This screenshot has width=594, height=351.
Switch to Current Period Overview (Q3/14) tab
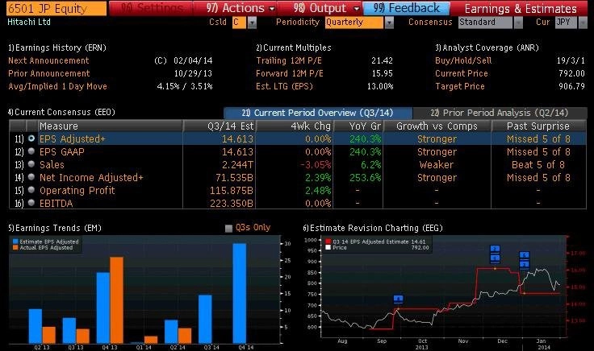point(318,113)
